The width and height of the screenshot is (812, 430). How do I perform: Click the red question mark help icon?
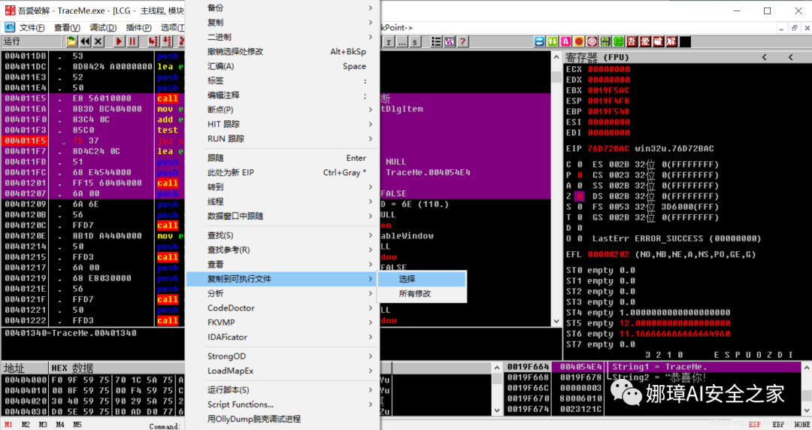point(462,42)
